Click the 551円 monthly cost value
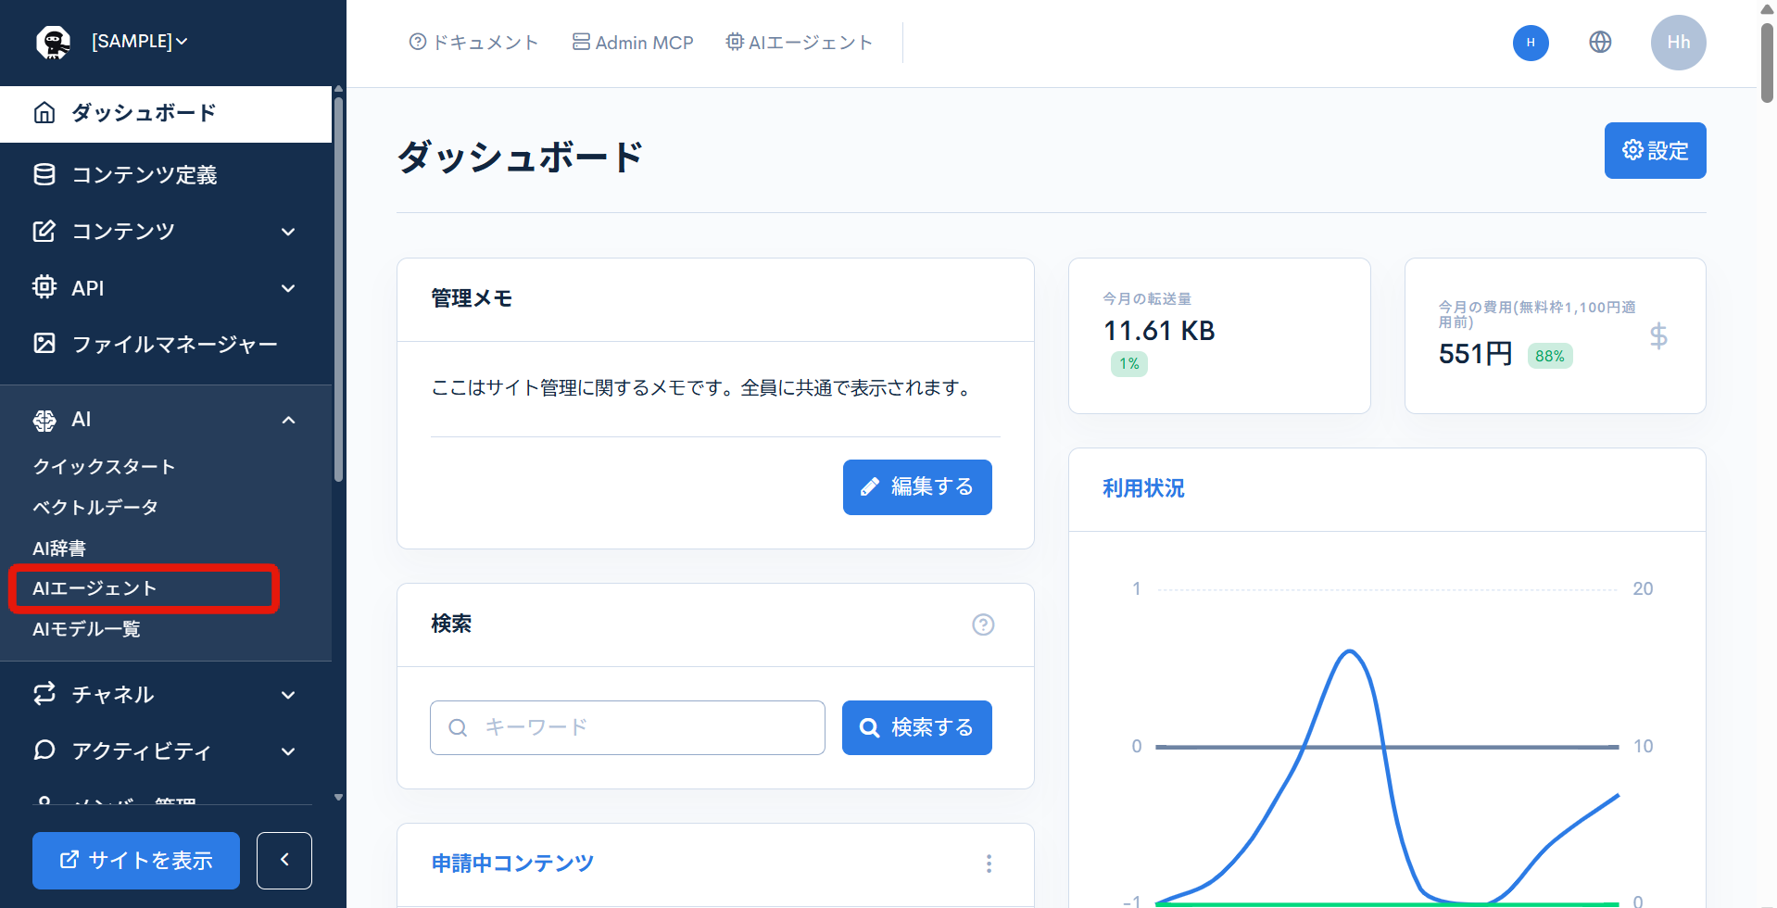 (x=1475, y=354)
